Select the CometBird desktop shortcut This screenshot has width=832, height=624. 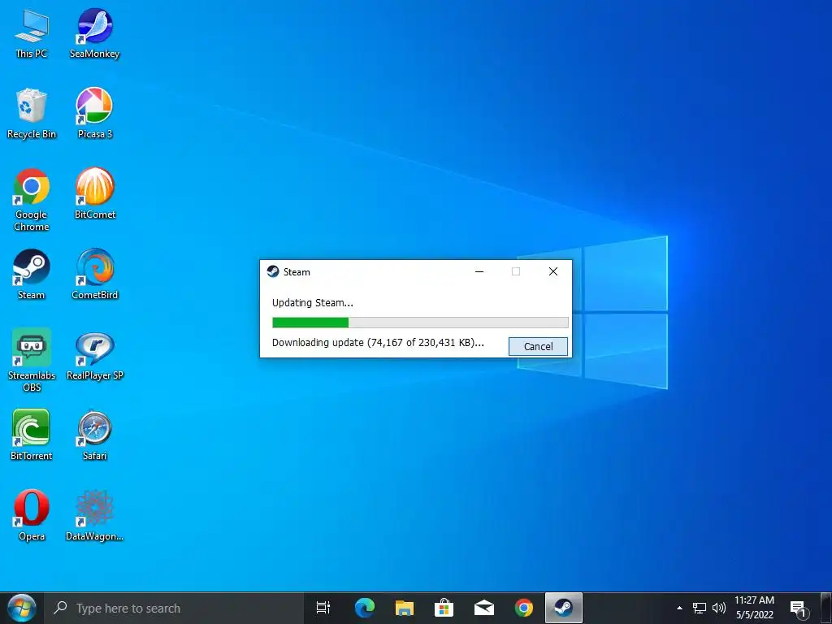[x=94, y=275]
